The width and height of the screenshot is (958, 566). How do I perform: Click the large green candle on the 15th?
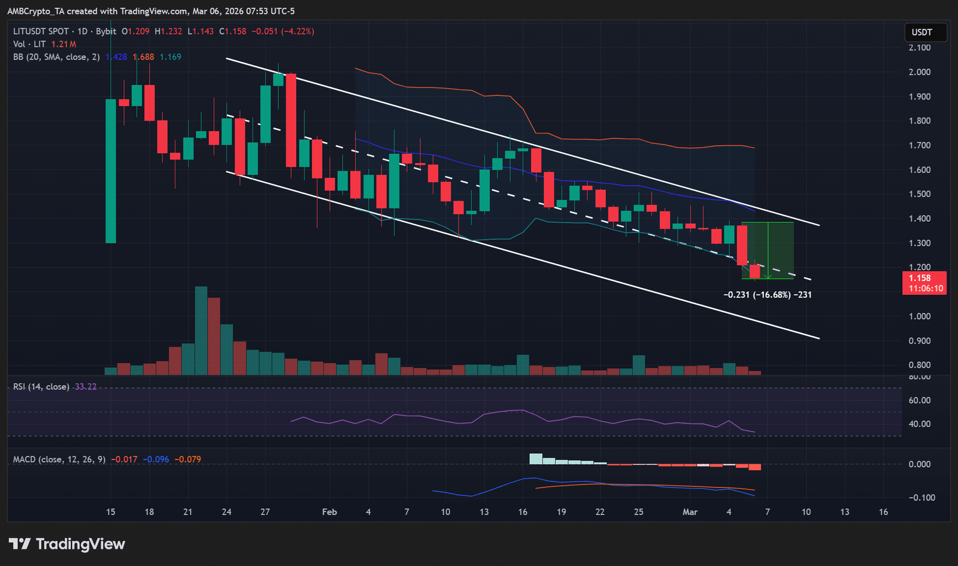tap(111, 171)
